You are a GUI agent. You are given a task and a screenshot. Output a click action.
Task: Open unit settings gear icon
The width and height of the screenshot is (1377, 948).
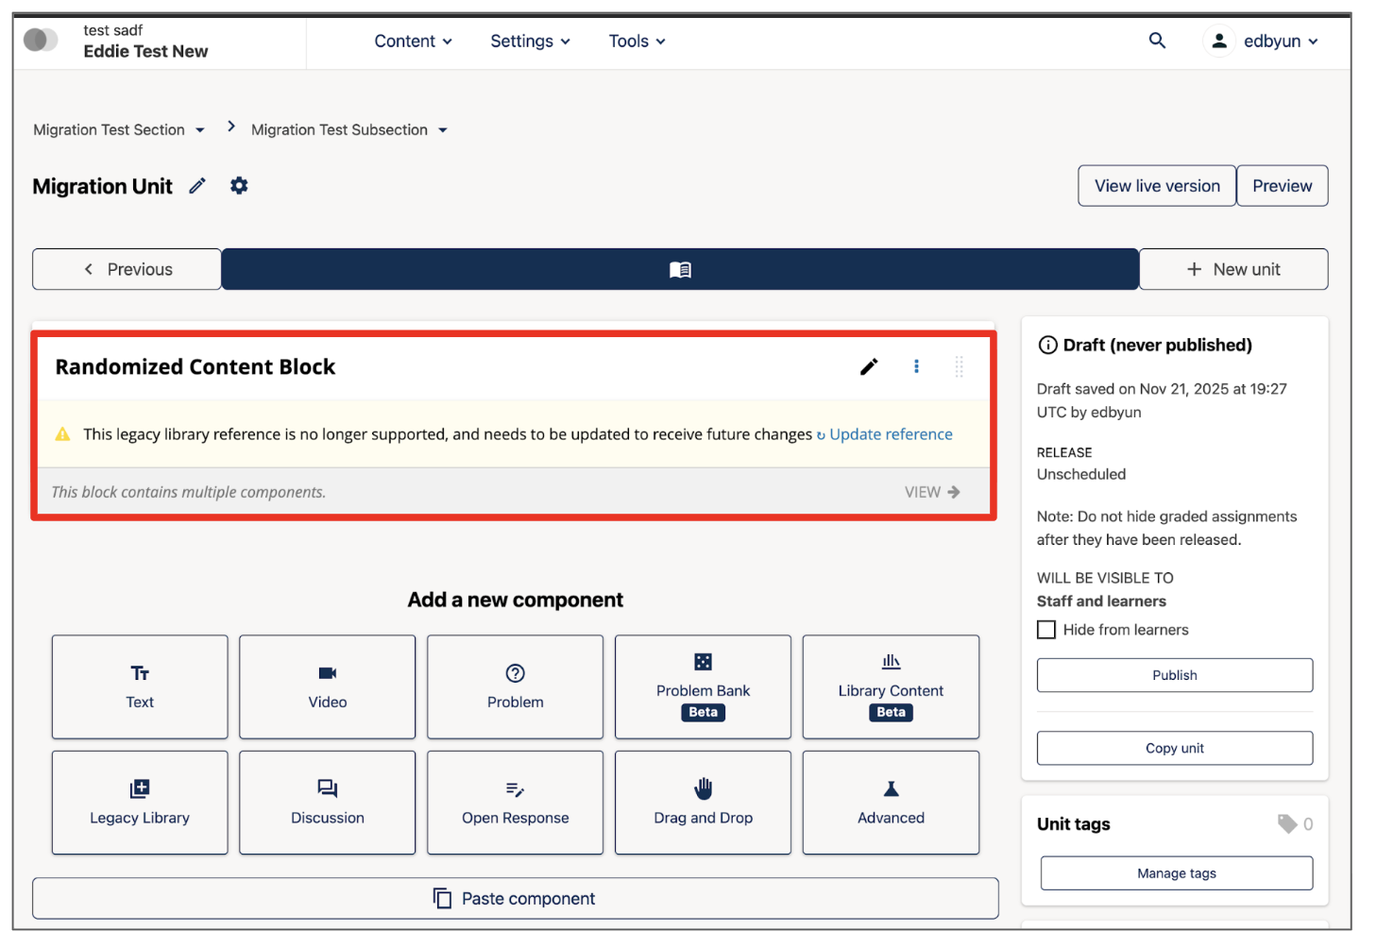pyautogui.click(x=239, y=186)
